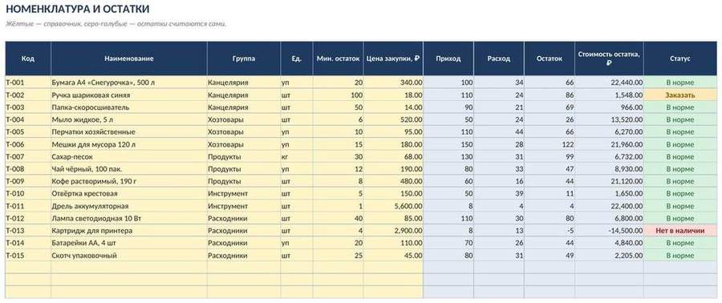This screenshot has width=722, height=303.
Task: Click cell with code T-015
Action: [x=28, y=255]
